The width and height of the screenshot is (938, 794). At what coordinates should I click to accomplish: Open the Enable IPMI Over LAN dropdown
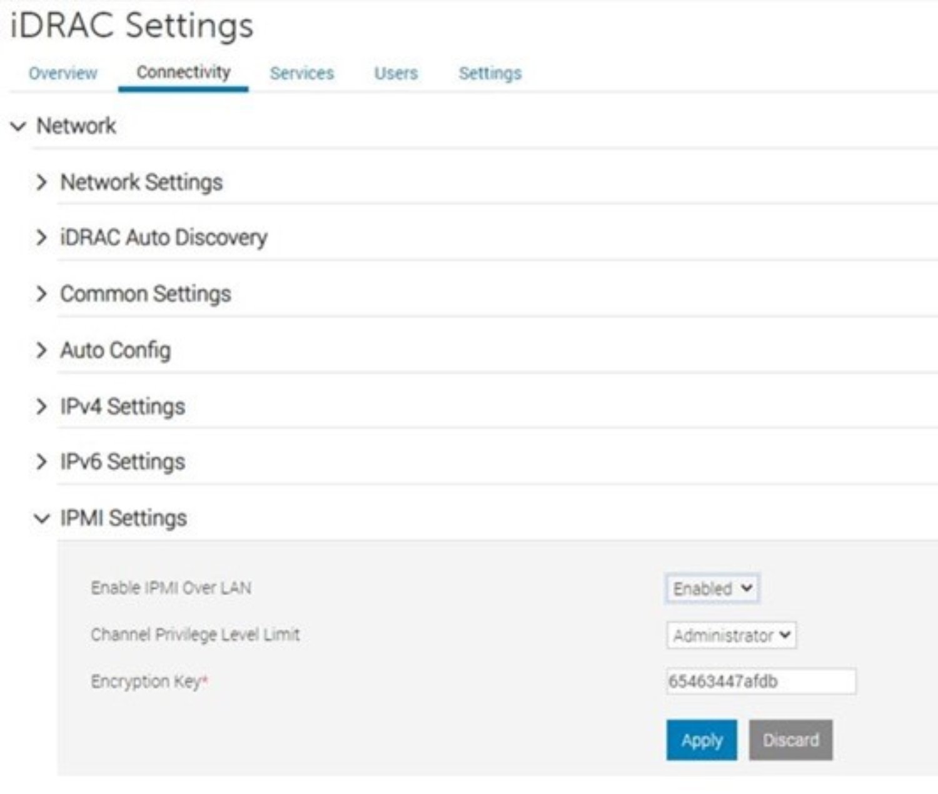point(712,589)
